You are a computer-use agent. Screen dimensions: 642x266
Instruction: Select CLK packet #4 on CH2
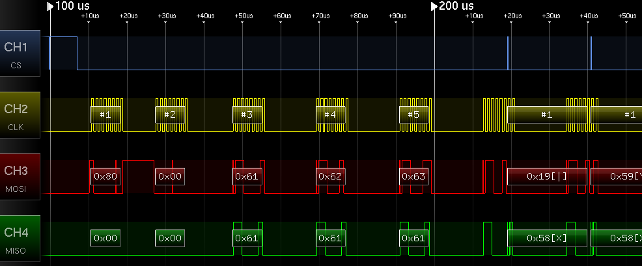pos(331,114)
